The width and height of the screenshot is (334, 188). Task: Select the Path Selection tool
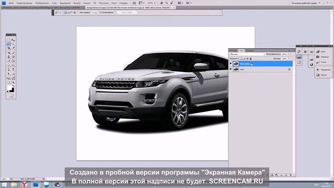pyautogui.click(x=9, y=74)
